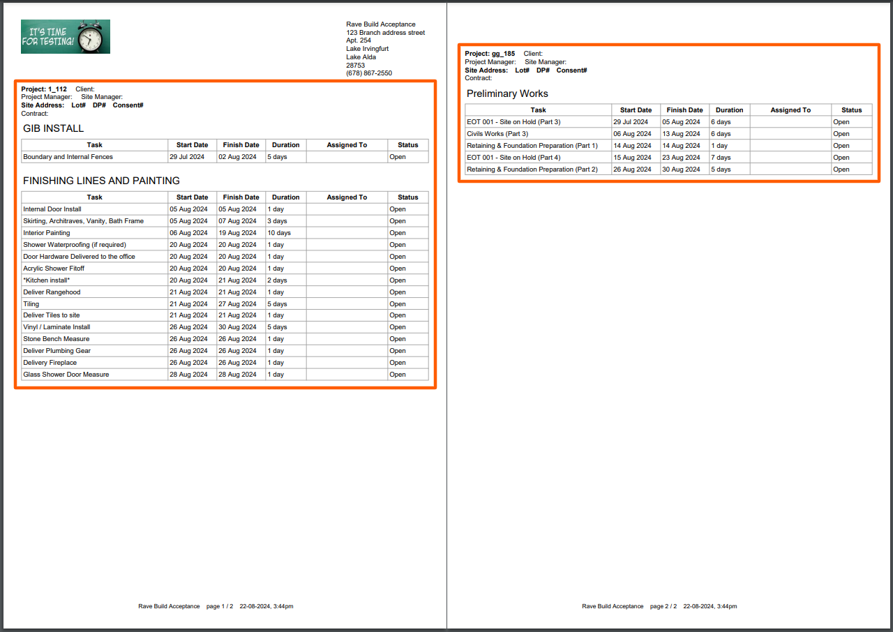The height and width of the screenshot is (632, 893).
Task: Click the 'page 2 / 2' footer text
Action: [663, 606]
